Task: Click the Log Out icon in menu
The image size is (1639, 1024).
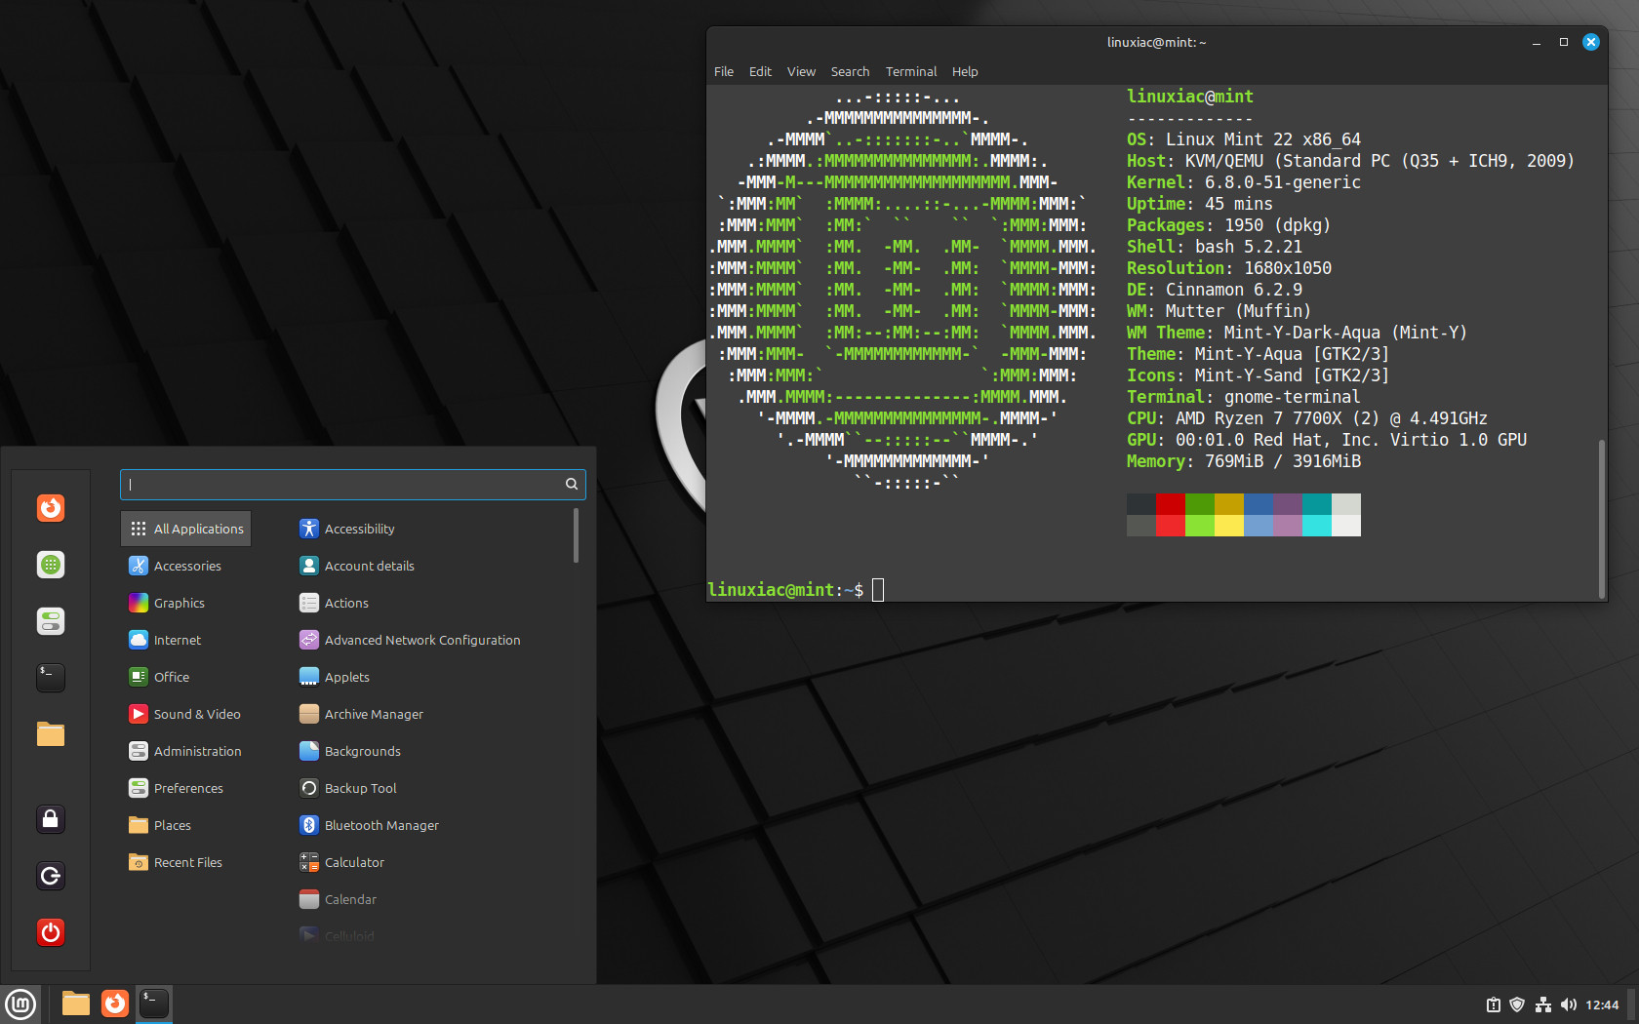Action: (51, 876)
